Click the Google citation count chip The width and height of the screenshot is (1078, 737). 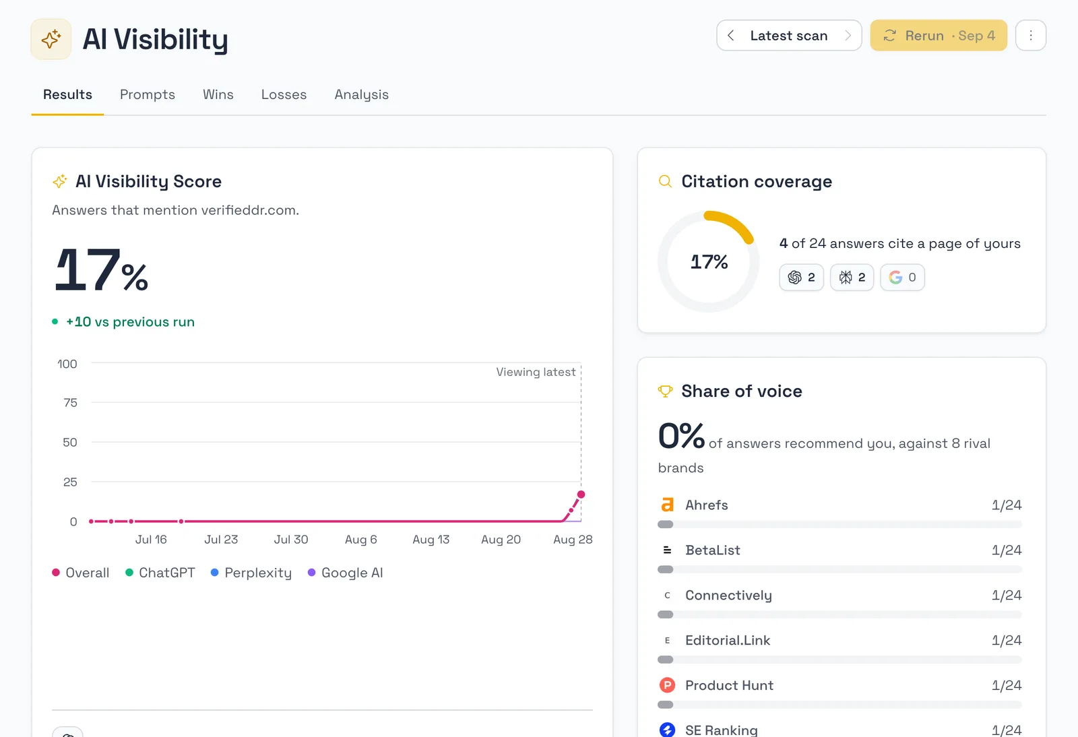click(x=903, y=278)
